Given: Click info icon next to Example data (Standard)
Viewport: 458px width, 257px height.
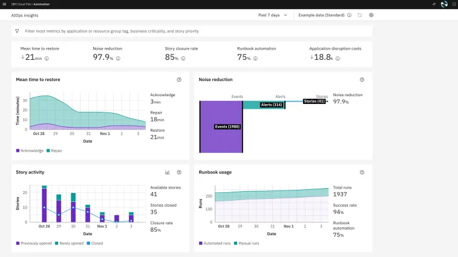Looking at the screenshot, I should point(349,15).
